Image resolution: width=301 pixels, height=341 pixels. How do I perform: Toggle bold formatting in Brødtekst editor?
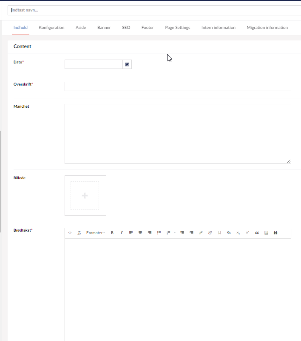click(112, 233)
